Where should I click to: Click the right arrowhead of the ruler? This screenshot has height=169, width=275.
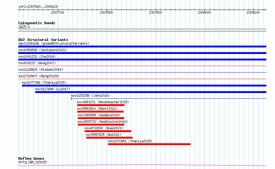tap(265, 10)
